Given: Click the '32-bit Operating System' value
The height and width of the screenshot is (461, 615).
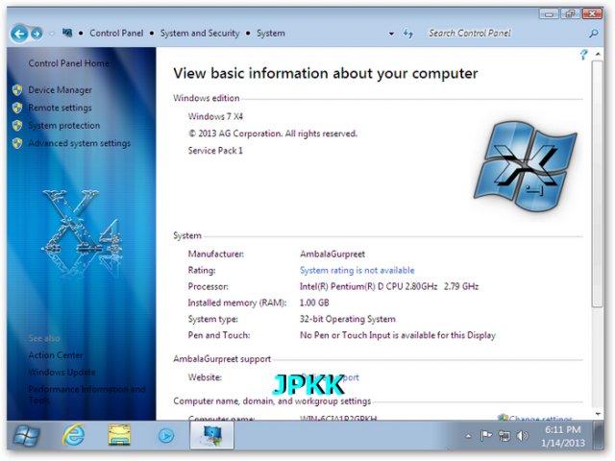Looking at the screenshot, I should pos(348,319).
